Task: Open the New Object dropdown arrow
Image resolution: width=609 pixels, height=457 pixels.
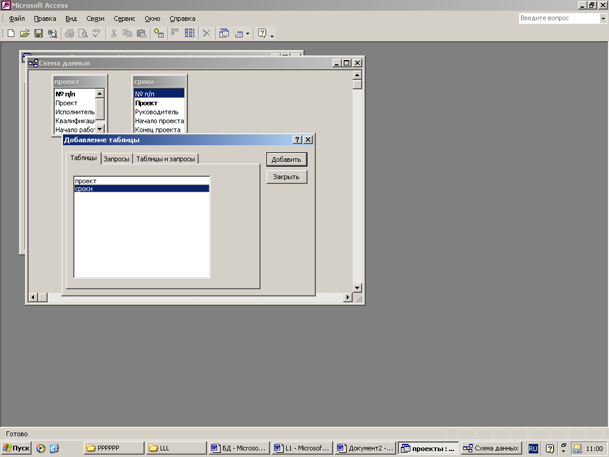Action: click(x=248, y=33)
